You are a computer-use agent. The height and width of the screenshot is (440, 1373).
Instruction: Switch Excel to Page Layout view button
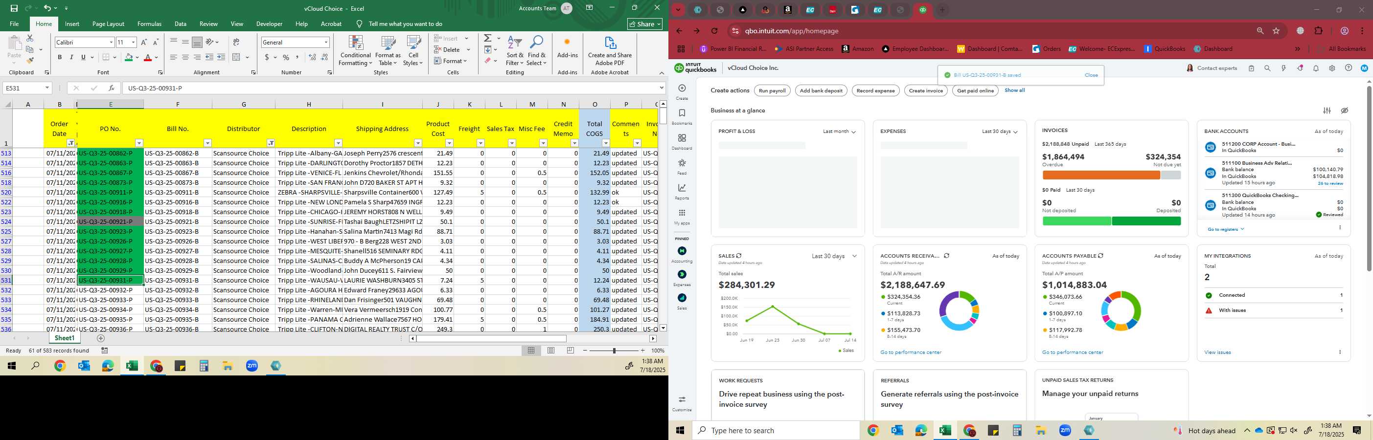point(551,351)
